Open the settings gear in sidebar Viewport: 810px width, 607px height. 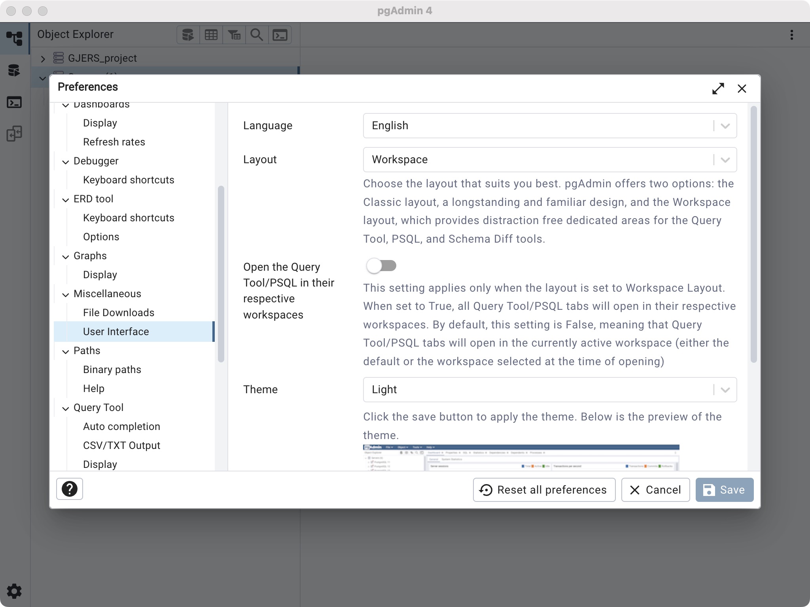pyautogui.click(x=15, y=591)
